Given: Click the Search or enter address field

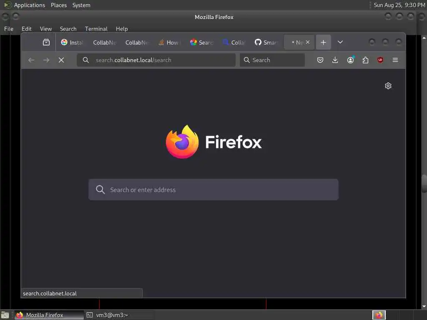Looking at the screenshot, I should tap(213, 190).
